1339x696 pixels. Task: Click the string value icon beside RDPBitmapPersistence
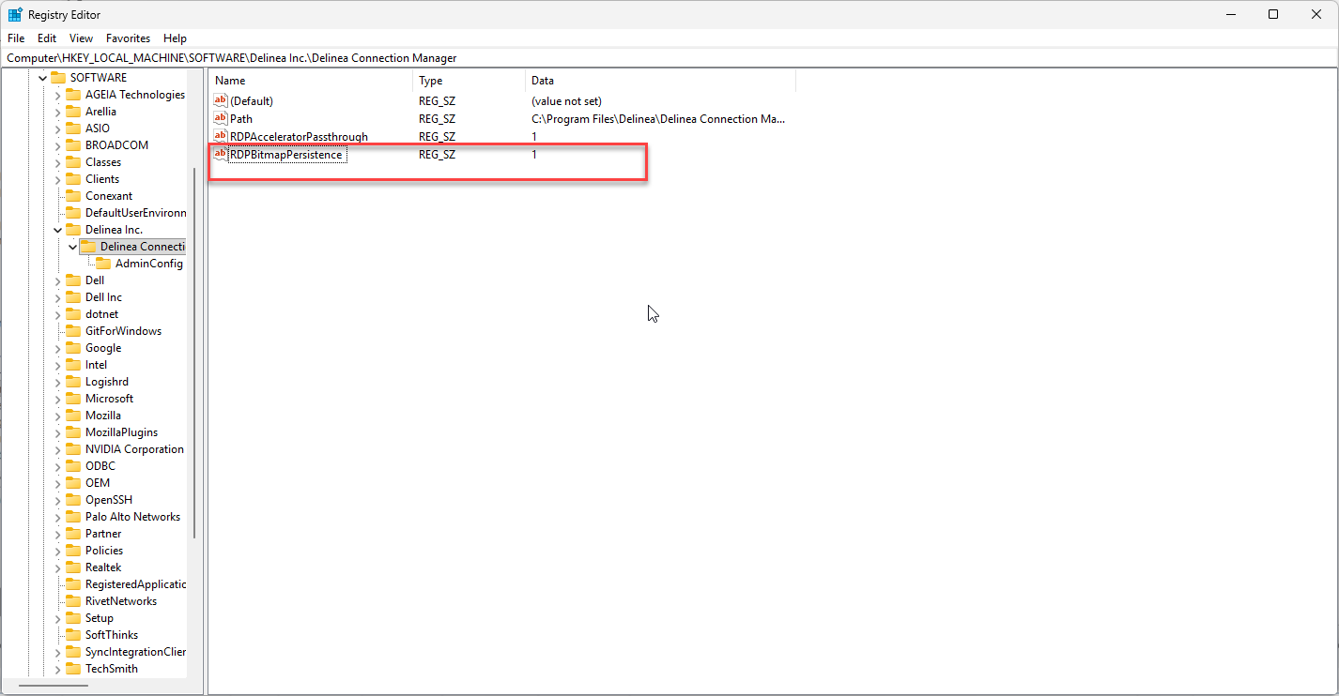(x=221, y=155)
